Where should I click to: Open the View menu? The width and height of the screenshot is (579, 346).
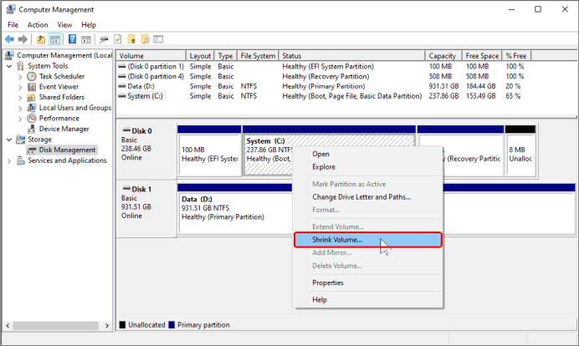click(64, 25)
